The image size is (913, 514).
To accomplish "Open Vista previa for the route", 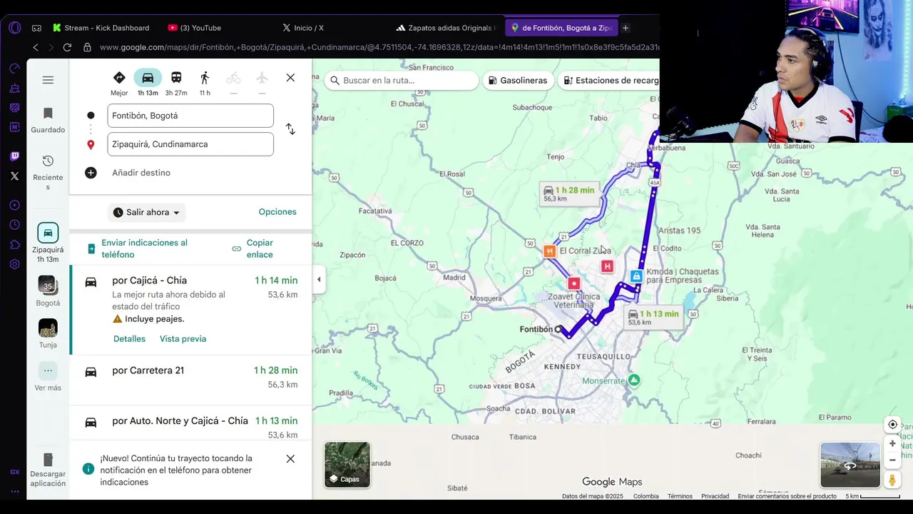I will pyautogui.click(x=183, y=339).
